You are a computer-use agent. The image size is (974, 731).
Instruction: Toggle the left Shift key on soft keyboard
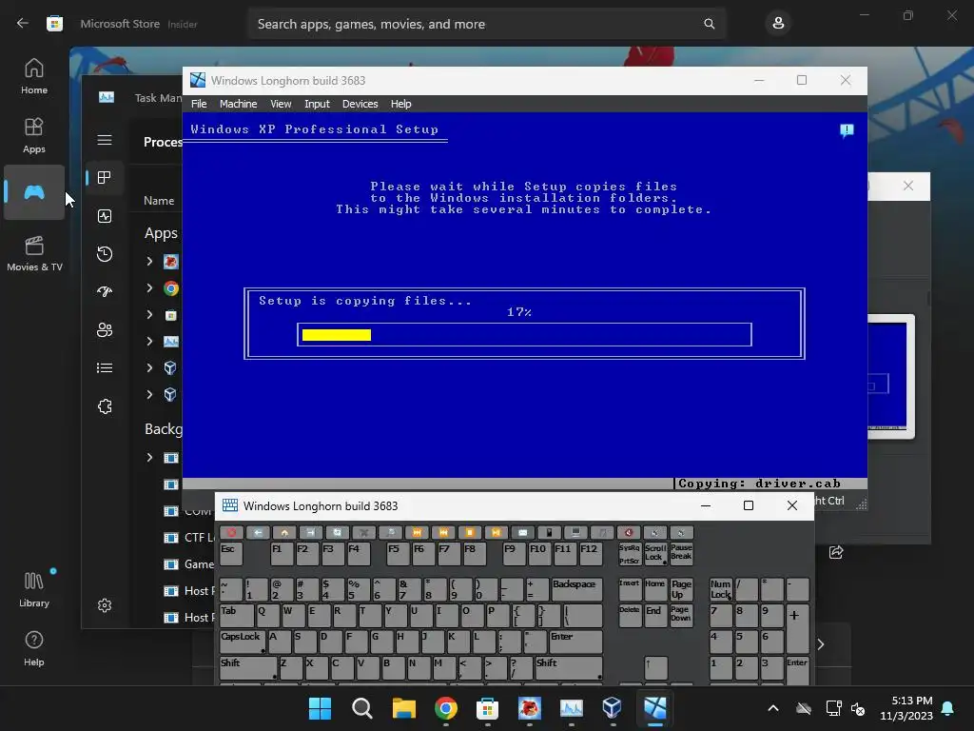click(248, 667)
